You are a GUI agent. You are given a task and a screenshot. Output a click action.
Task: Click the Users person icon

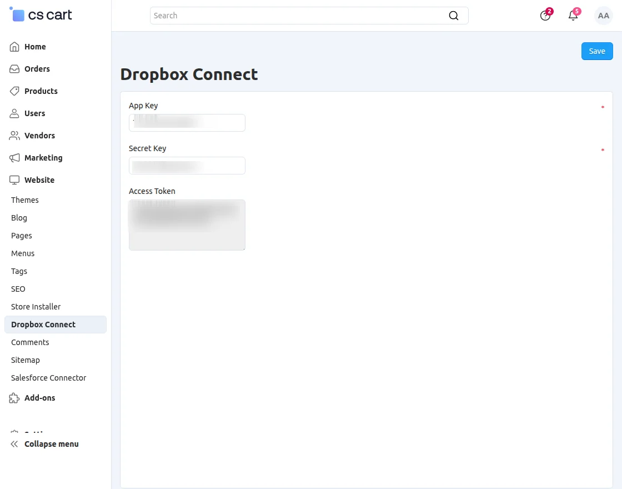point(14,113)
